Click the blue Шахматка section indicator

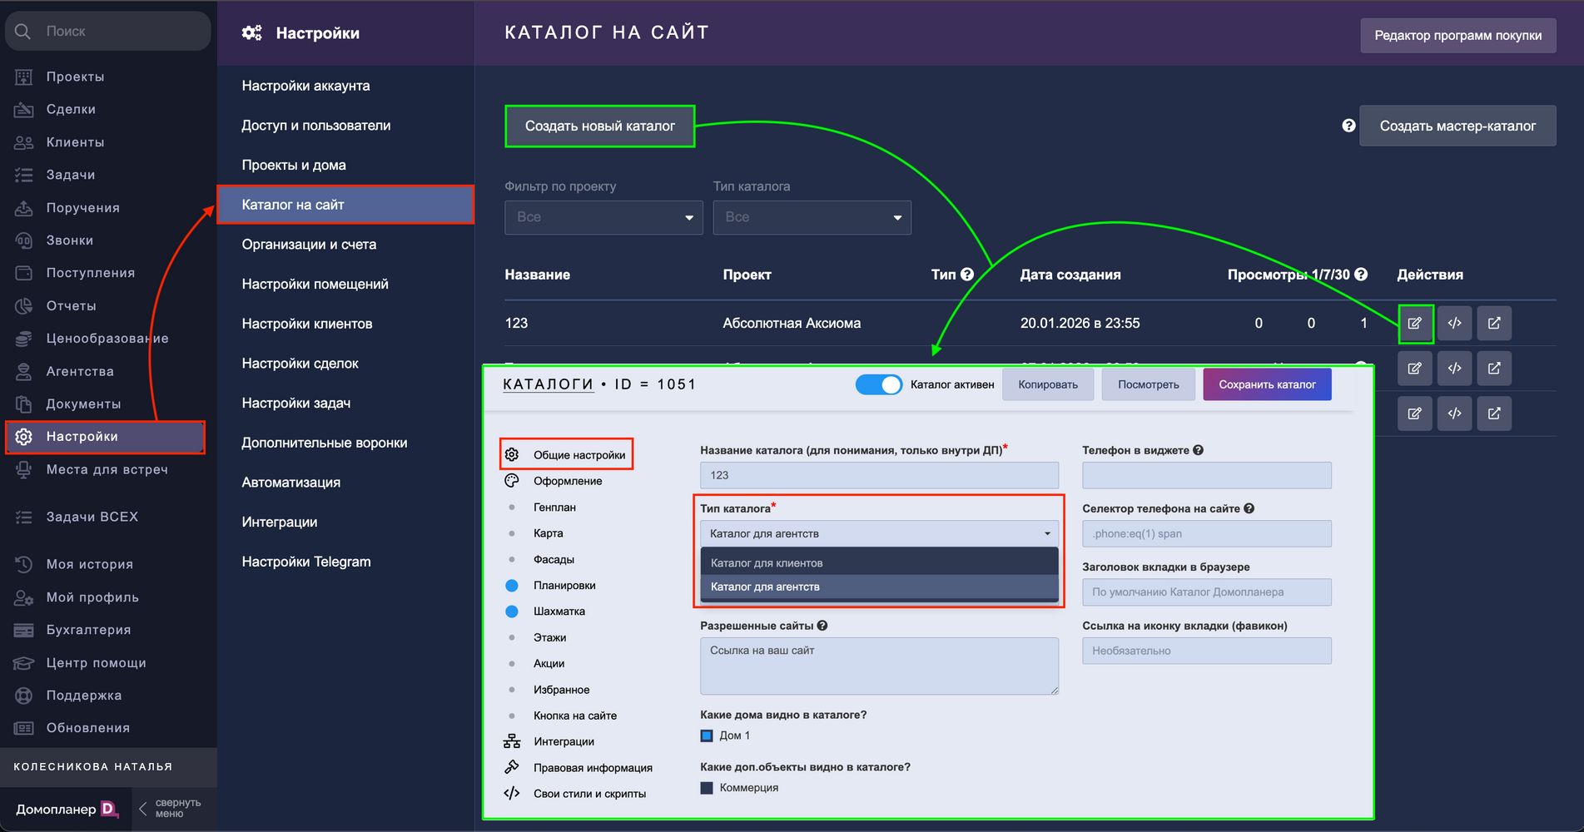pyautogui.click(x=512, y=612)
